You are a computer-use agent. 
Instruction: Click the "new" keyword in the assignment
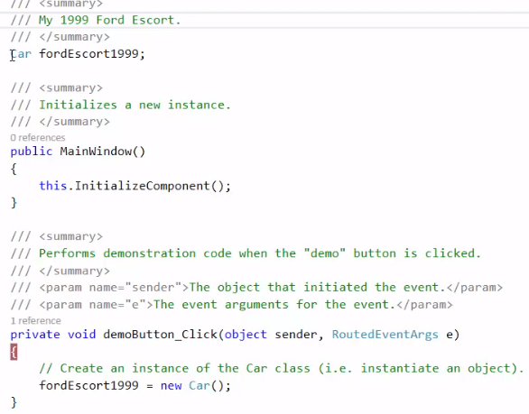171,385
